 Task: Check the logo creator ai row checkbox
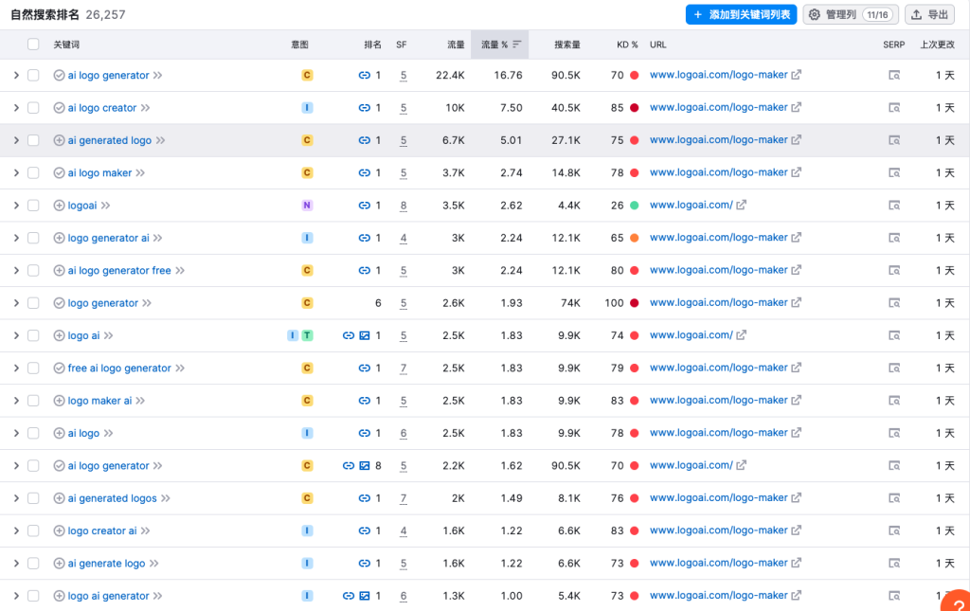tap(33, 530)
